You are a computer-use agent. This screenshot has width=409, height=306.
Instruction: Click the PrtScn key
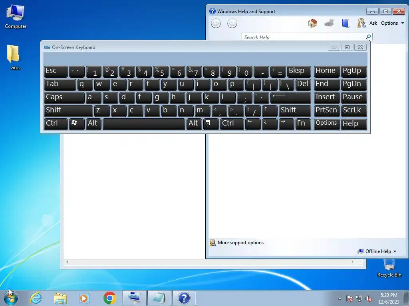point(327,111)
